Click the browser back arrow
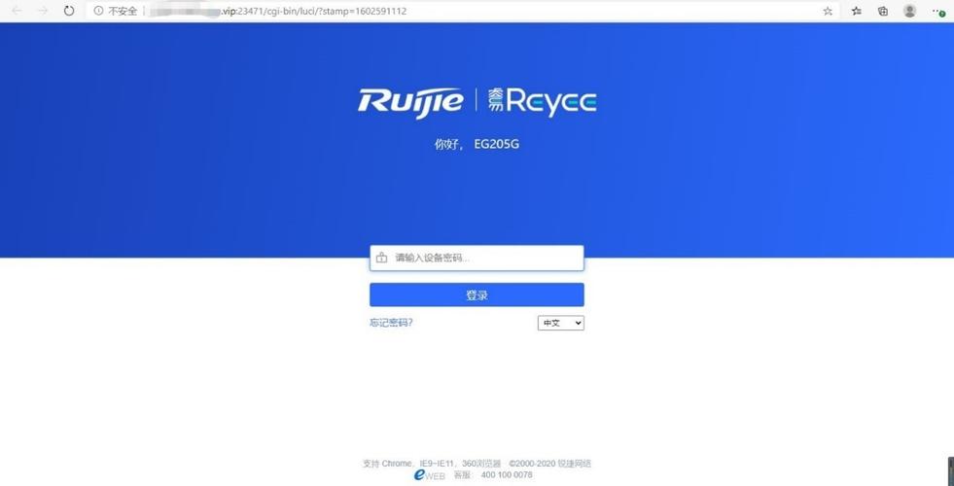 pos(18,11)
